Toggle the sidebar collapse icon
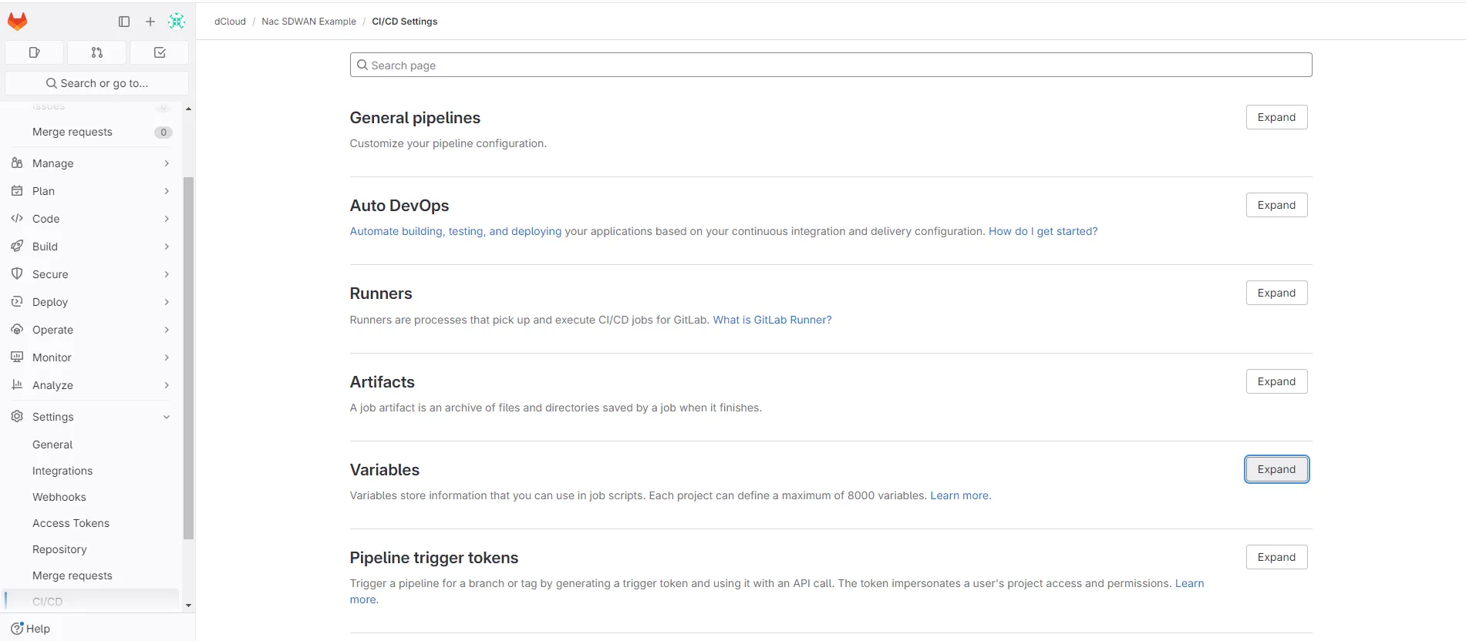Screen dimensions: 1466x641 tap(124, 22)
